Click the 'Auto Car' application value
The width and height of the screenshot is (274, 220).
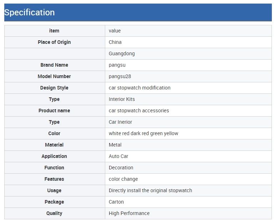pyautogui.click(x=118, y=156)
